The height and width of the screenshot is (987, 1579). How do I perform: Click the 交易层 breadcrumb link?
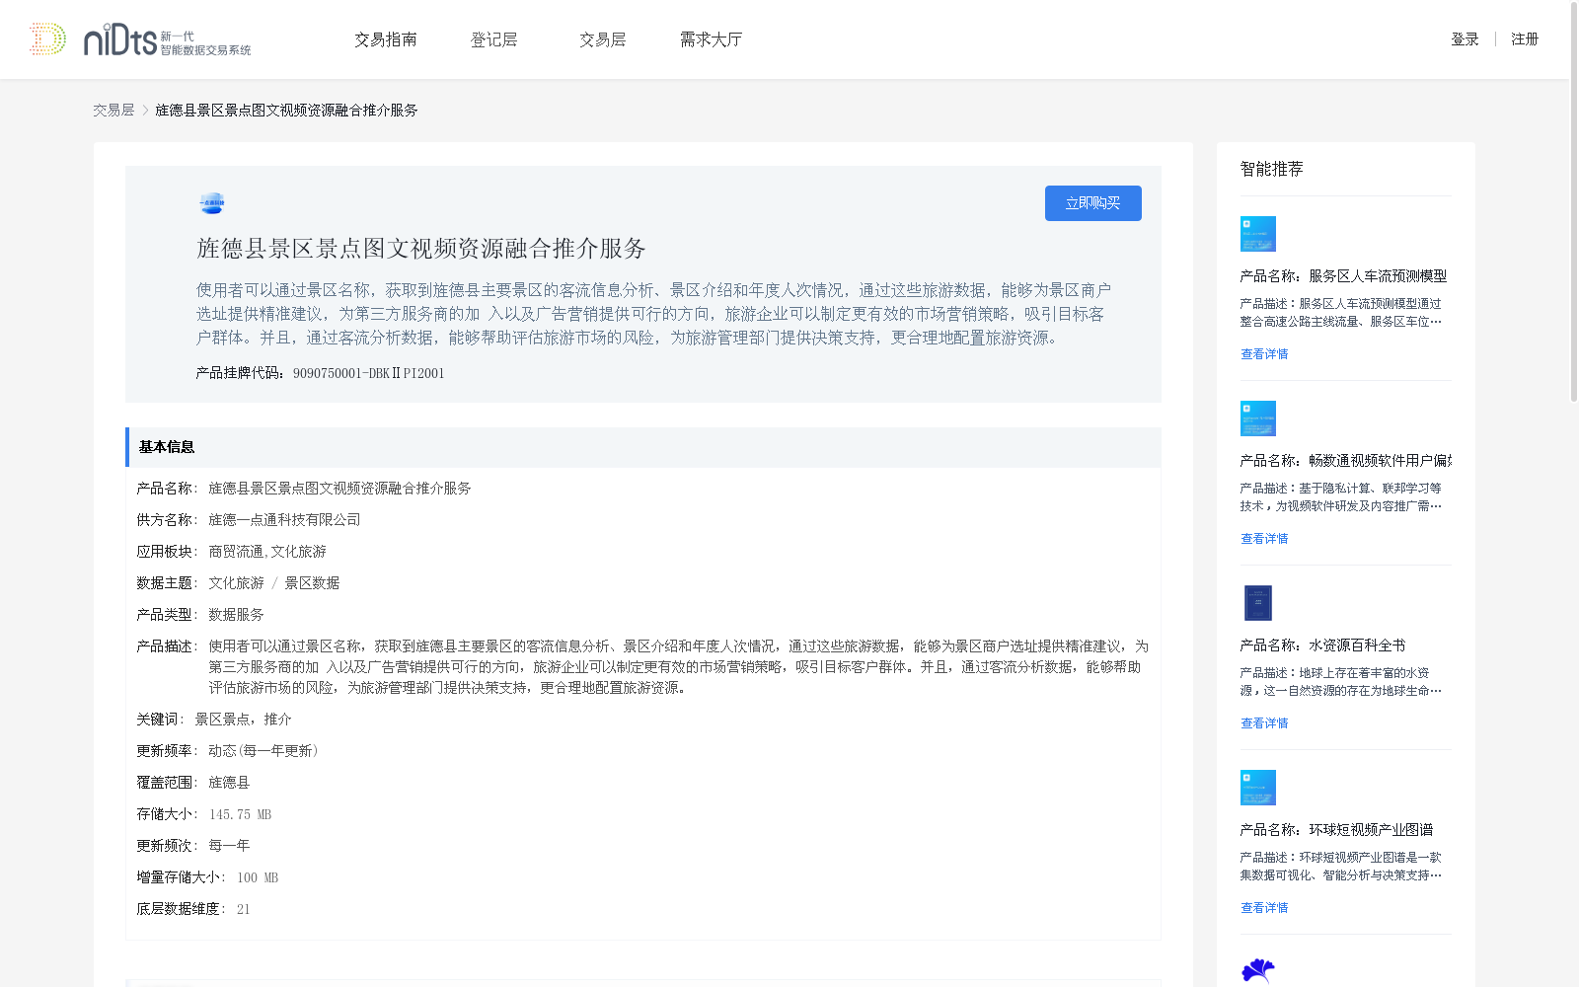click(113, 111)
